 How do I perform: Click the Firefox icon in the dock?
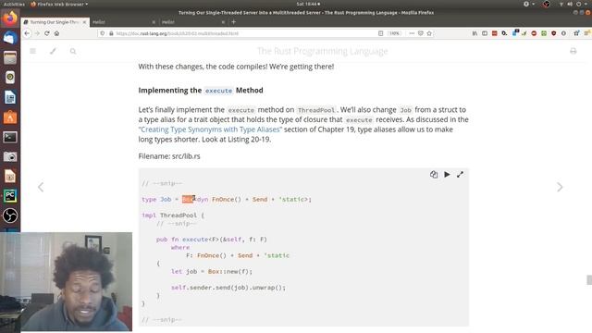pos(10,18)
